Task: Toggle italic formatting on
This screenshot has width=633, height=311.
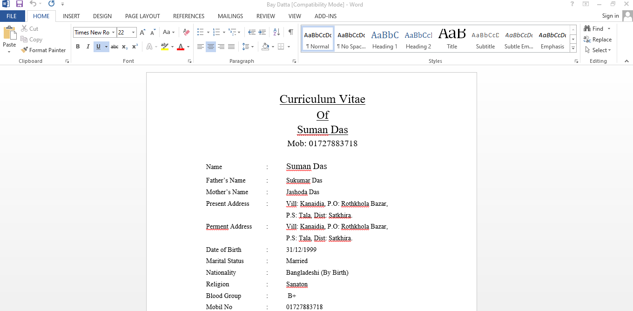Action: (88, 46)
